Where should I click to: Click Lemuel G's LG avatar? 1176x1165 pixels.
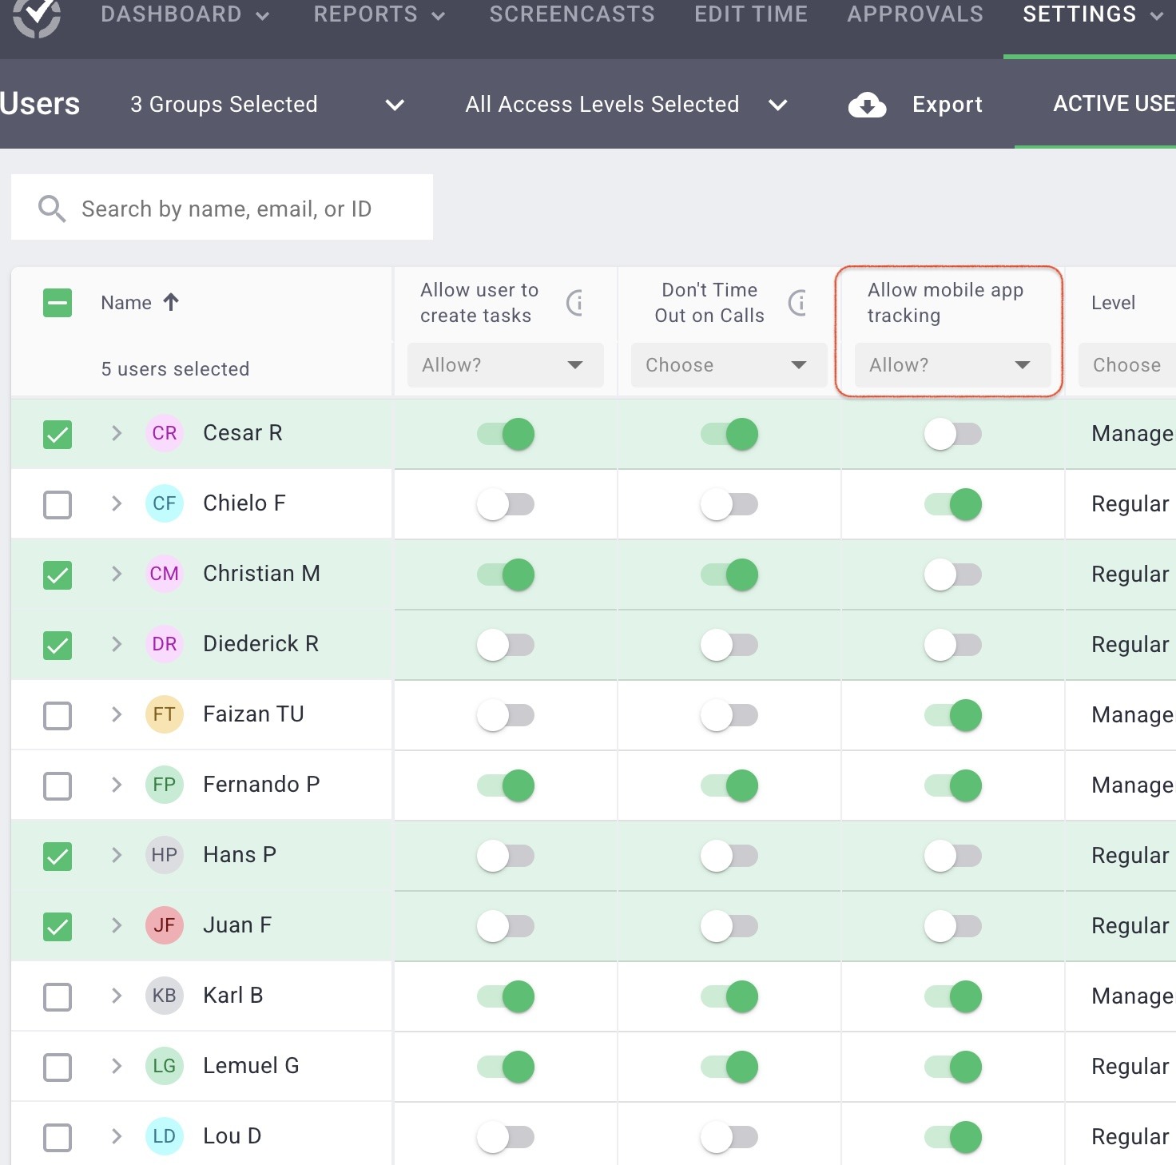[165, 1066]
